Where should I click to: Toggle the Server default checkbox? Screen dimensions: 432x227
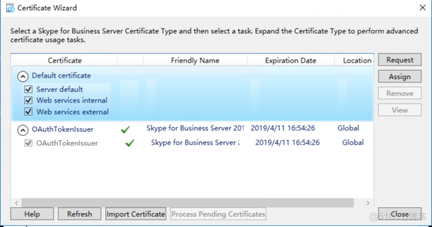pyautogui.click(x=28, y=90)
